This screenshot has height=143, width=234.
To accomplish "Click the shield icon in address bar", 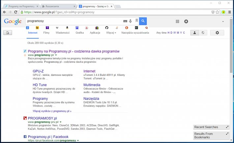I will pos(213,12).
